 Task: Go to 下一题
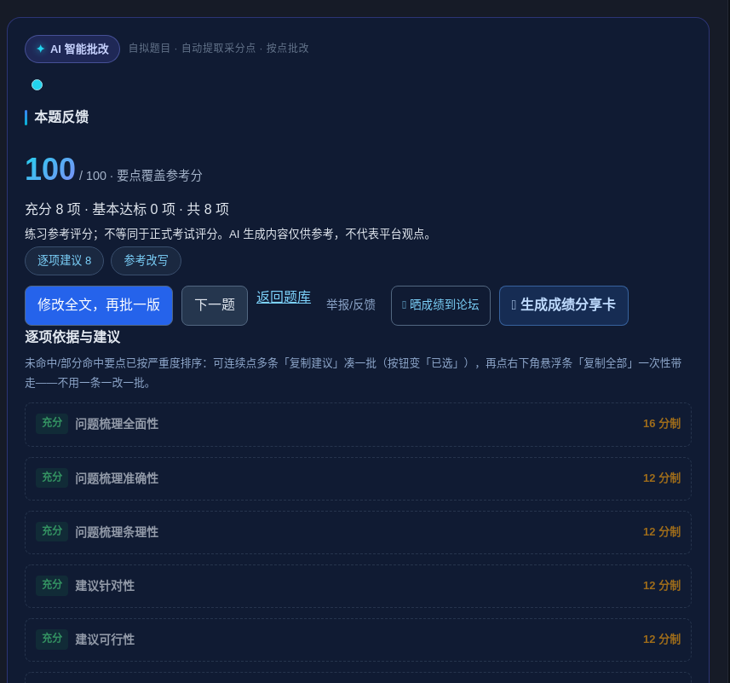coord(215,305)
